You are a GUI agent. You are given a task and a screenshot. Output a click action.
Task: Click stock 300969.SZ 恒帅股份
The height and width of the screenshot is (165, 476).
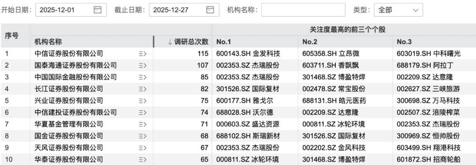point(428,136)
